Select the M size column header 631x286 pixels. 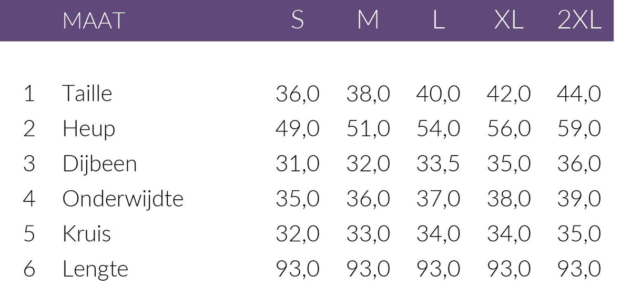tap(368, 21)
